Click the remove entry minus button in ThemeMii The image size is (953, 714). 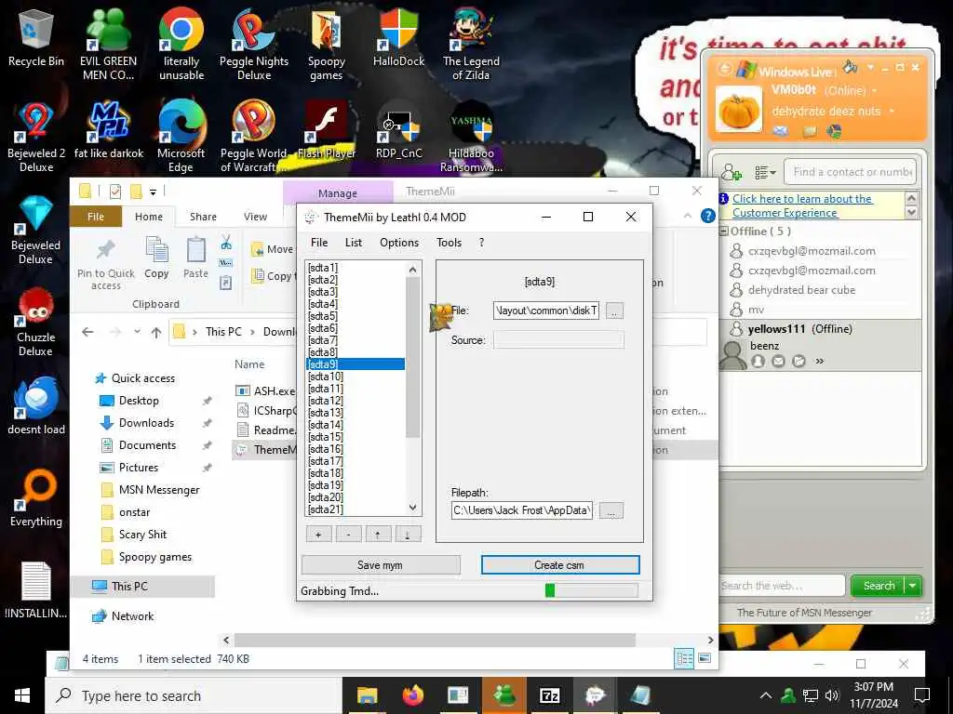(348, 535)
